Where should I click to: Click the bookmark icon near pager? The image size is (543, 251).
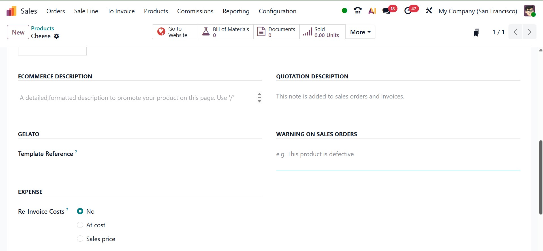pos(476,32)
